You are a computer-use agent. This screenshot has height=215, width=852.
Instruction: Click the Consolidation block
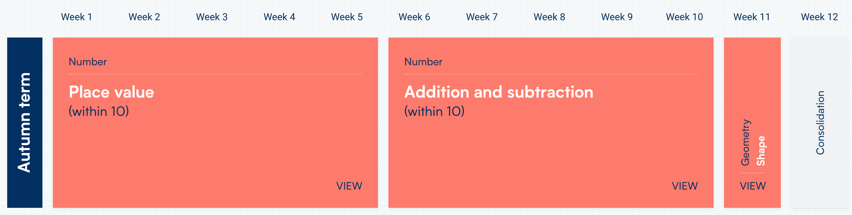[x=820, y=122]
